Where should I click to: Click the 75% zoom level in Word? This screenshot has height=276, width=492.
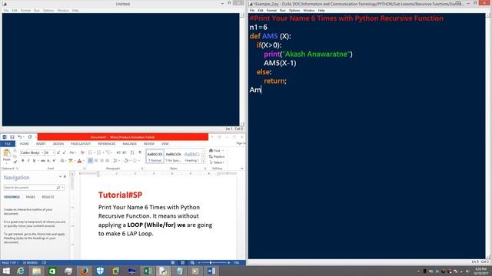click(x=236, y=262)
